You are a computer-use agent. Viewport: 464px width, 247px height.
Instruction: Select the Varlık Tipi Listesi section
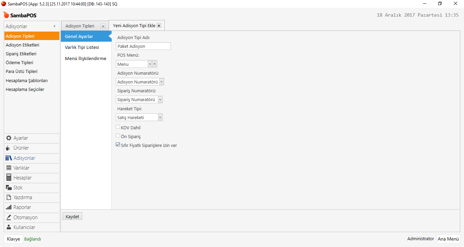pyautogui.click(x=82, y=47)
